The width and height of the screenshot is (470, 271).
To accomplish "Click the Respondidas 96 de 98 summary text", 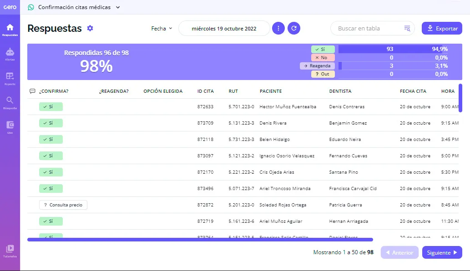I will (96, 53).
